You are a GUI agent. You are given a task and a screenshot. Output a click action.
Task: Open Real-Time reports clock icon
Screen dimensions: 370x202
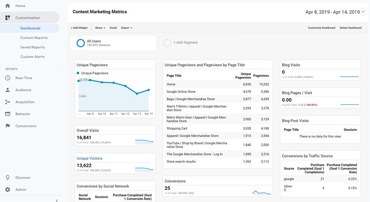click(x=8, y=78)
